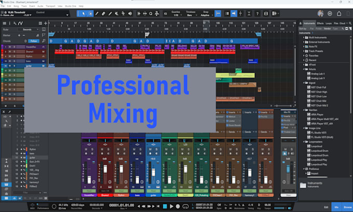Click the Play button in transport
This screenshot has width=353, height=212.
point(171,206)
